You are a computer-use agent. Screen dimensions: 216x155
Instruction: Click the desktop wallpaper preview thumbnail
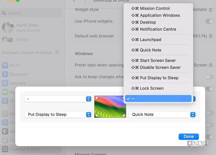[x=110, y=107]
